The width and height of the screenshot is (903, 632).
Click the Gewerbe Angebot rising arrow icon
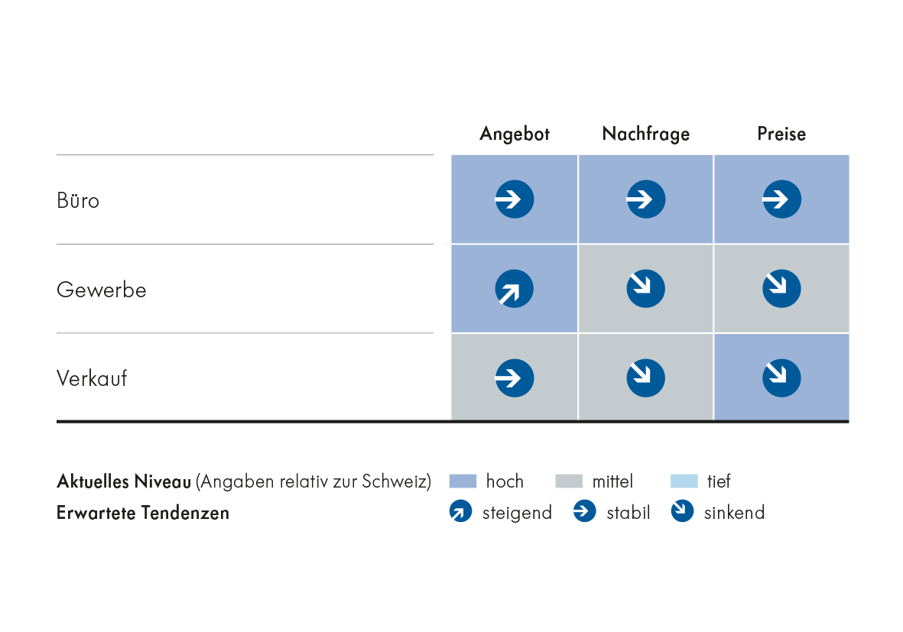pos(515,289)
